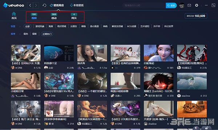
Task: Go back with the left arrow
Action: click(x=30, y=5)
